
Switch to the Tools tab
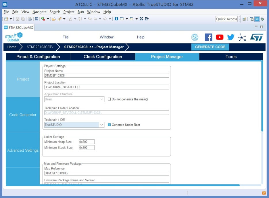(231, 57)
